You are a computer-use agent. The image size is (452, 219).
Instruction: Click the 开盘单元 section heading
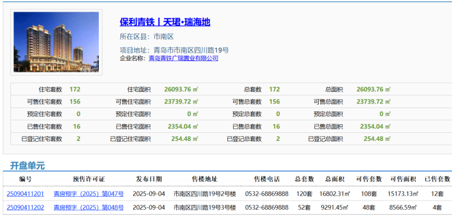pos(28,166)
